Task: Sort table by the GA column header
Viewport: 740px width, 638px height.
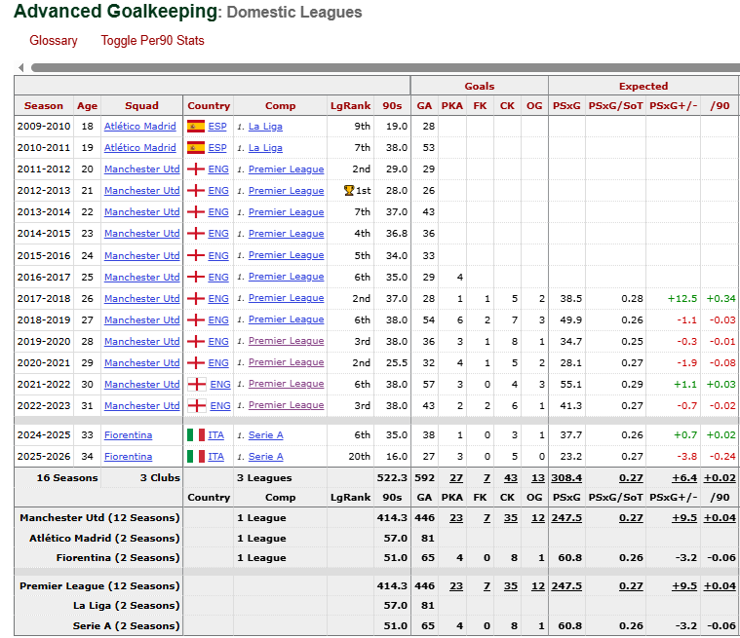Action: [424, 105]
